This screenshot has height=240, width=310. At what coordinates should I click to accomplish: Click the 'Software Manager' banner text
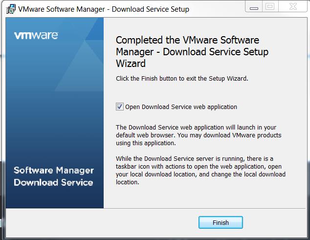tap(54, 171)
